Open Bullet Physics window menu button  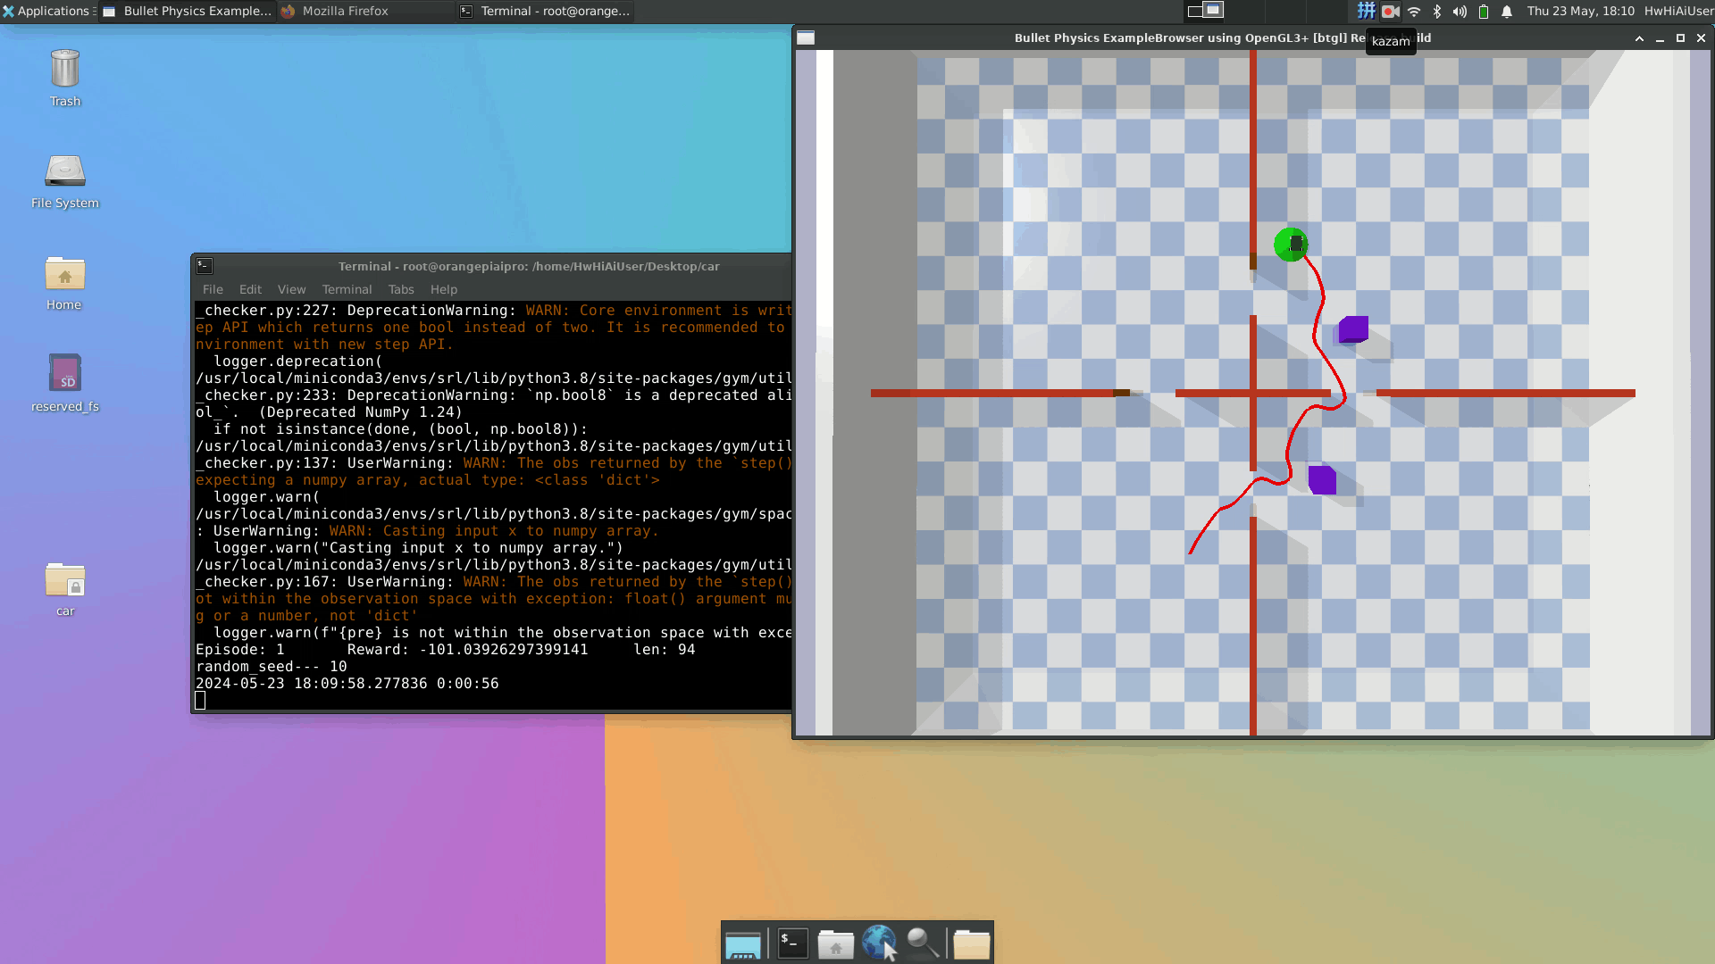point(806,37)
